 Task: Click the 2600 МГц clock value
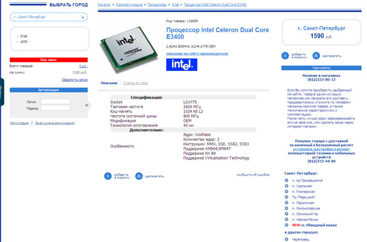(x=192, y=107)
